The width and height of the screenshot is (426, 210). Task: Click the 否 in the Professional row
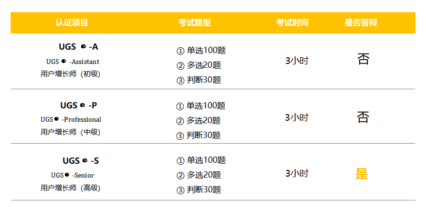coord(363,117)
